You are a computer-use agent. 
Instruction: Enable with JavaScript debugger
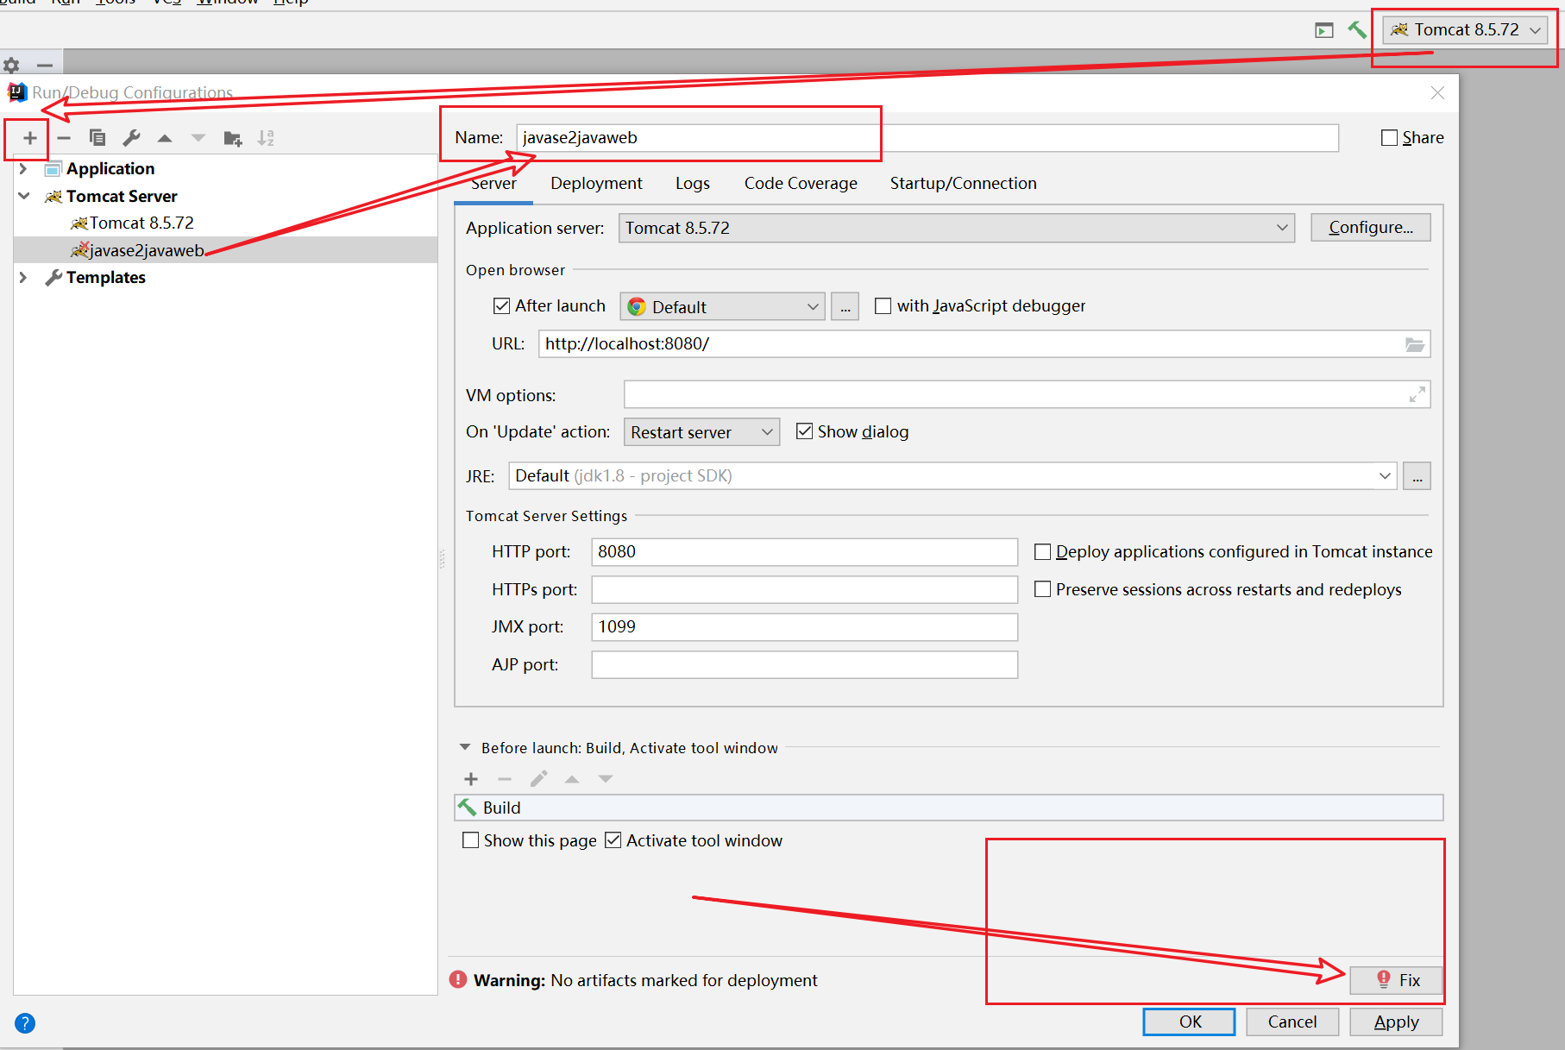[x=883, y=306]
